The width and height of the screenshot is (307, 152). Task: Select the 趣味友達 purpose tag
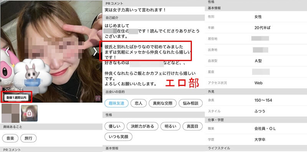pos(117,103)
